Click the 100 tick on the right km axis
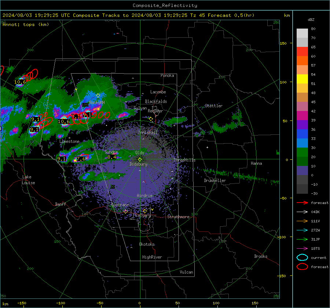330x308 pixels. click(283, 82)
